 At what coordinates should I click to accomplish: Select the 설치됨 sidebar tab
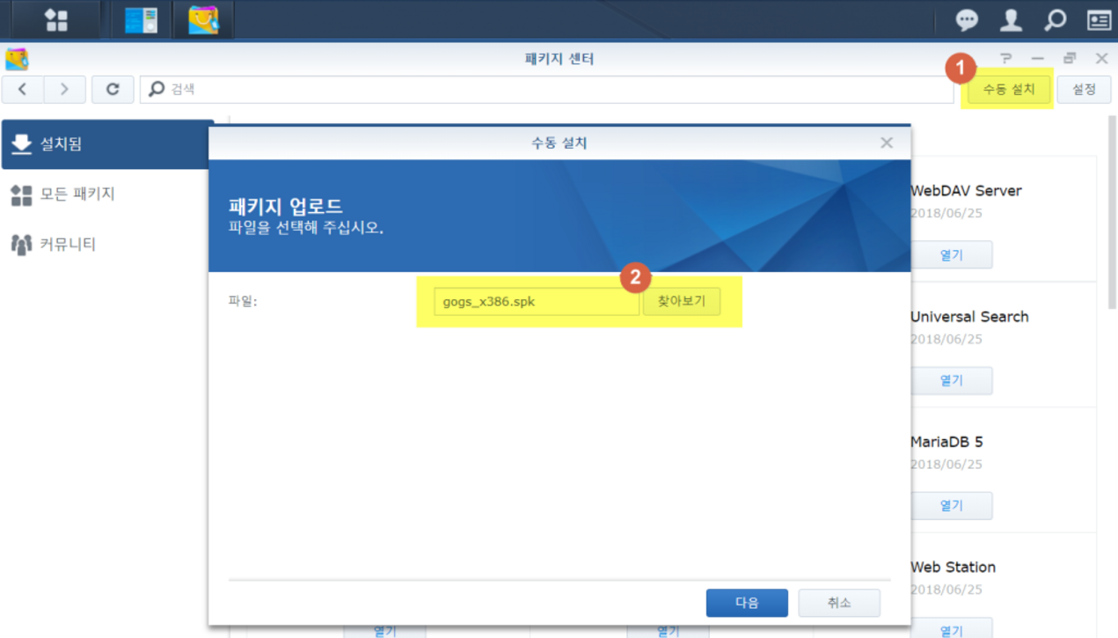click(107, 144)
